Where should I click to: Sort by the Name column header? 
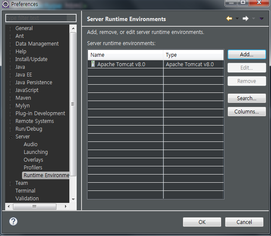125,55
